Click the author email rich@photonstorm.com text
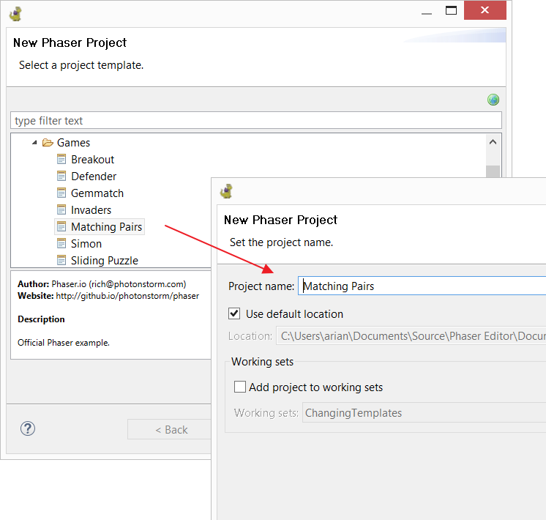 tap(138, 284)
